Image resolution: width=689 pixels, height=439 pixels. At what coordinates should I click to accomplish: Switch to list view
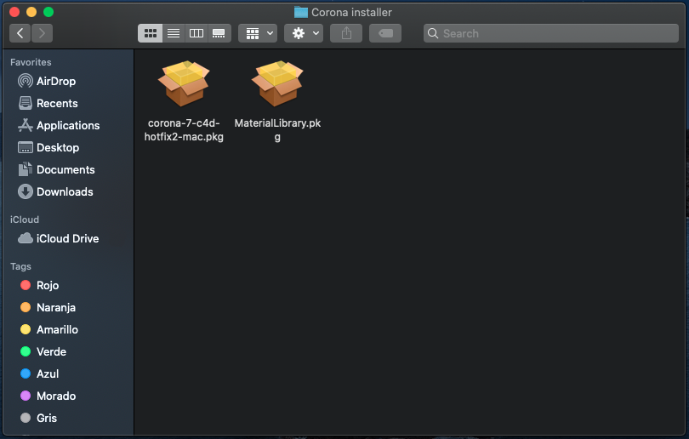[x=174, y=33]
